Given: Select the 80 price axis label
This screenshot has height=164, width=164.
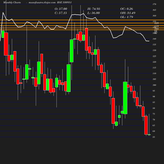Looking at the screenshot, I should pos(154,108).
